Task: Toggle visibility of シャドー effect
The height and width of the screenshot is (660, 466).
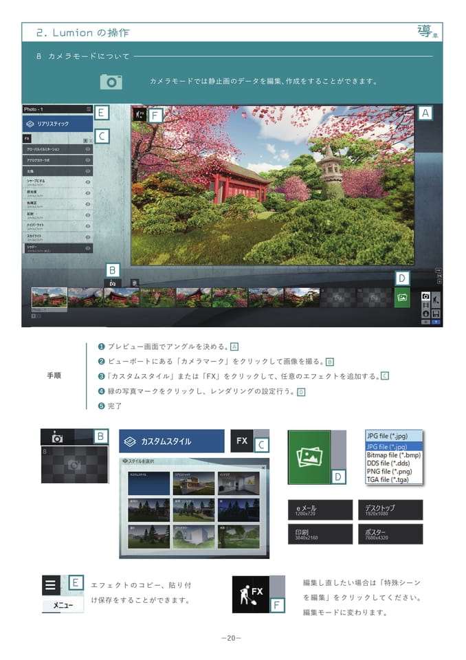Action: (x=88, y=248)
